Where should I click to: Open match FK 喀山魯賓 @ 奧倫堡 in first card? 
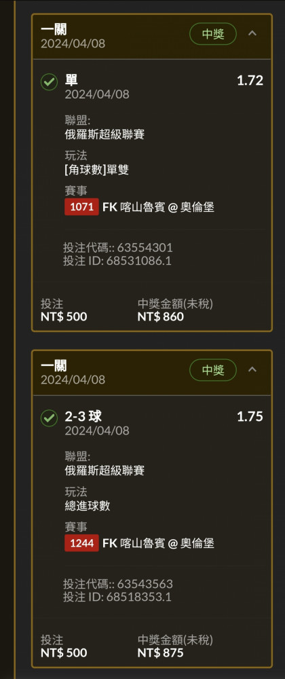[x=158, y=207]
